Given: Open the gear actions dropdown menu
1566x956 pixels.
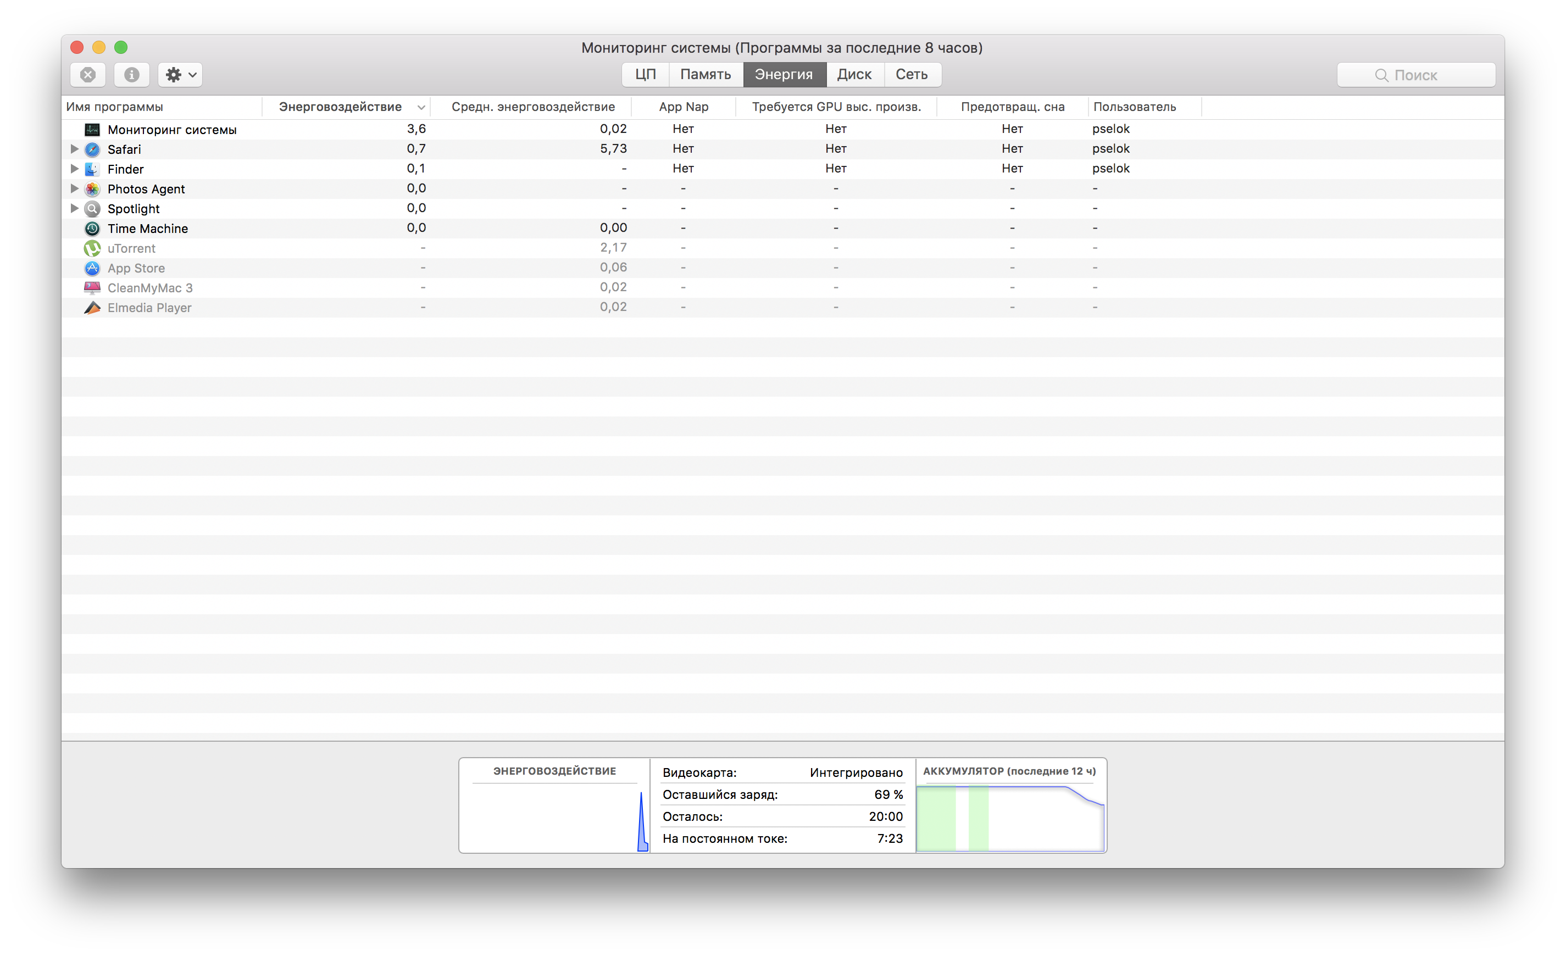Looking at the screenshot, I should pyautogui.click(x=180, y=74).
